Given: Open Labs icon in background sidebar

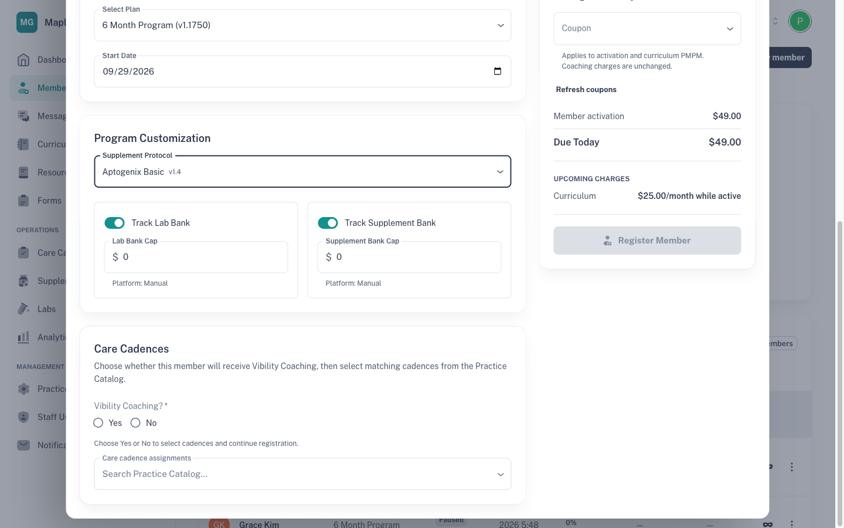Looking at the screenshot, I should 23,309.
